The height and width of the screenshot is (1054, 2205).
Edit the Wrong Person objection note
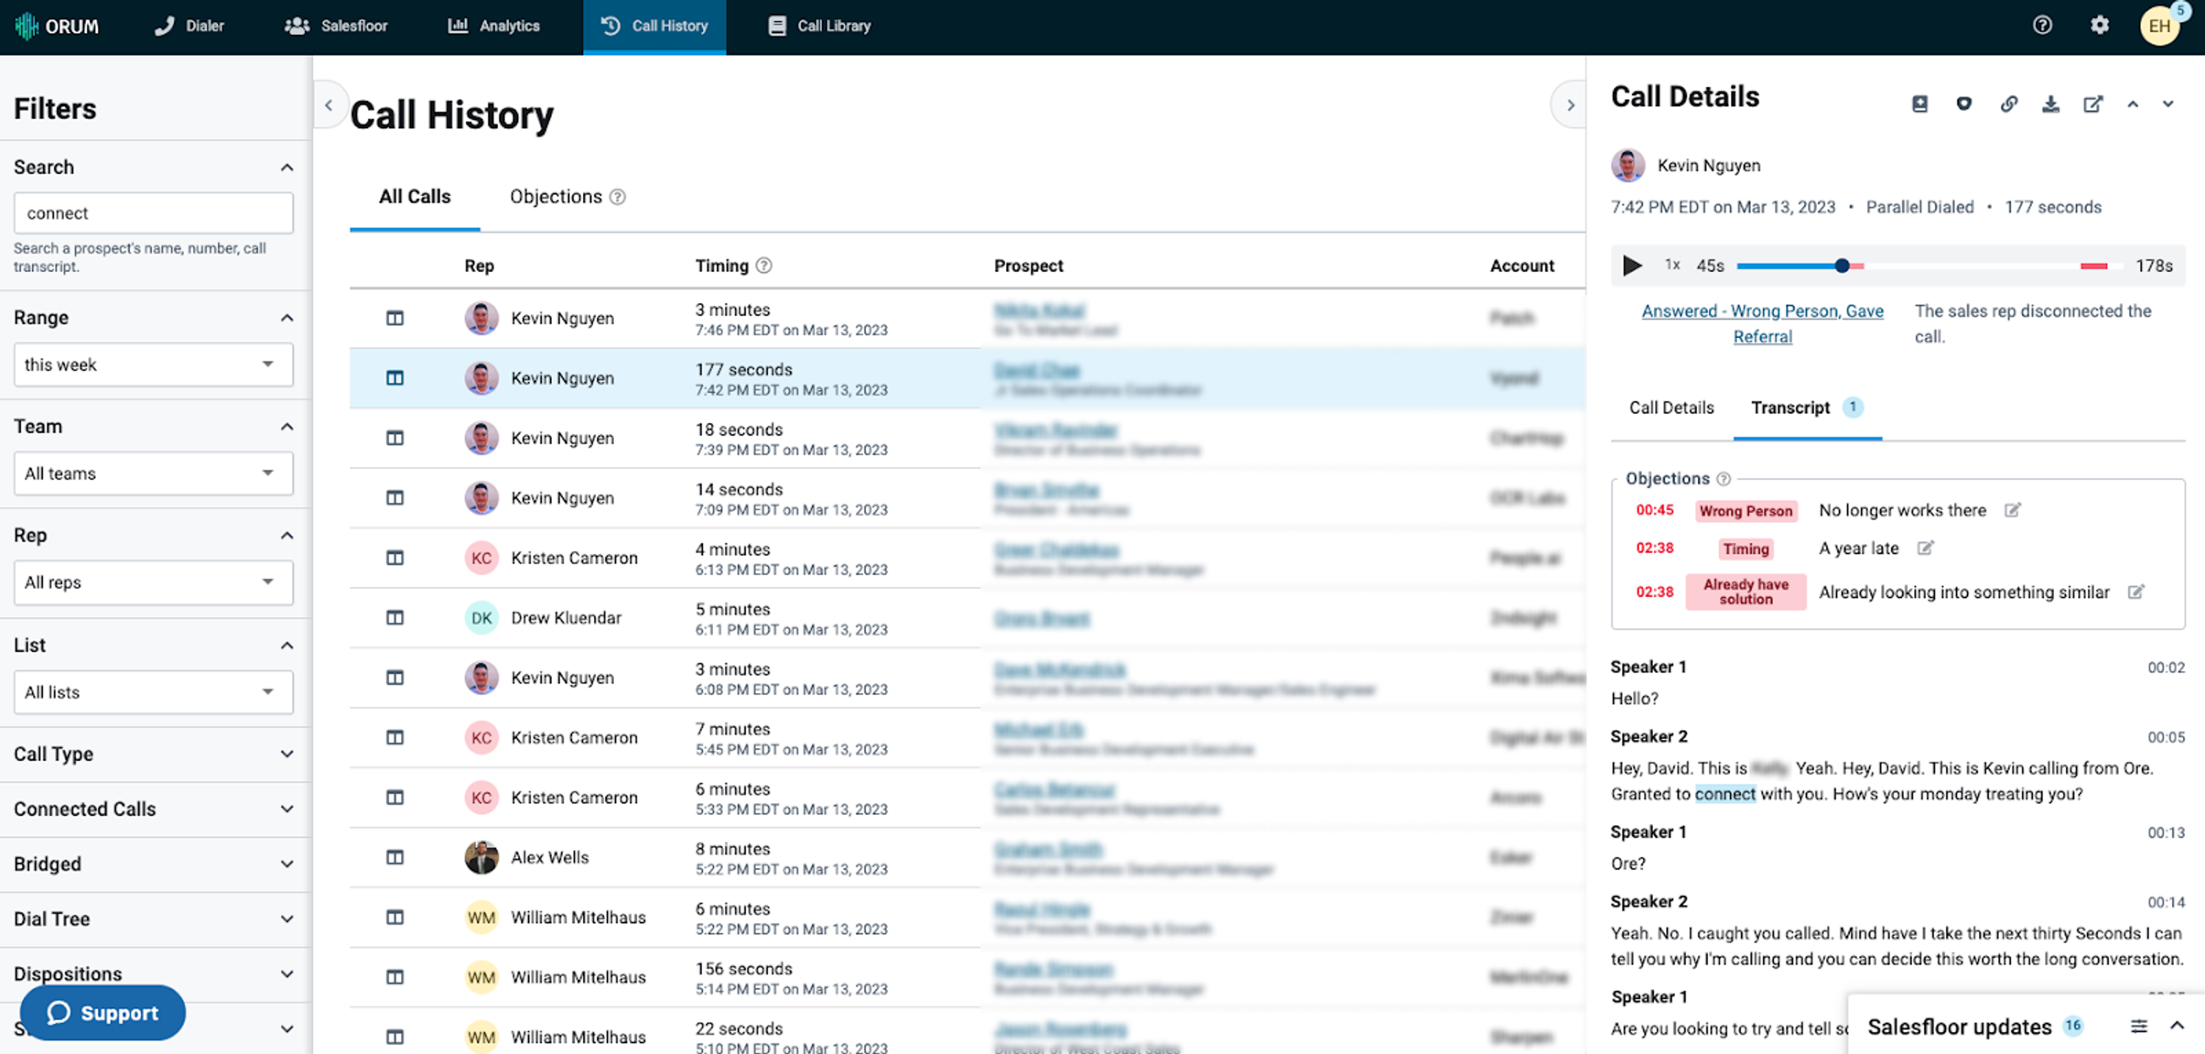[x=2013, y=511]
